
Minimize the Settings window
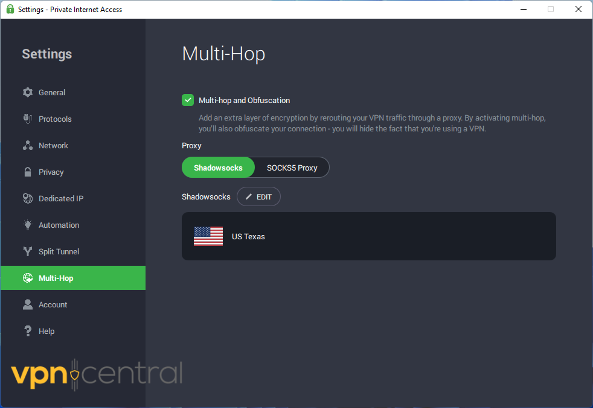click(523, 9)
